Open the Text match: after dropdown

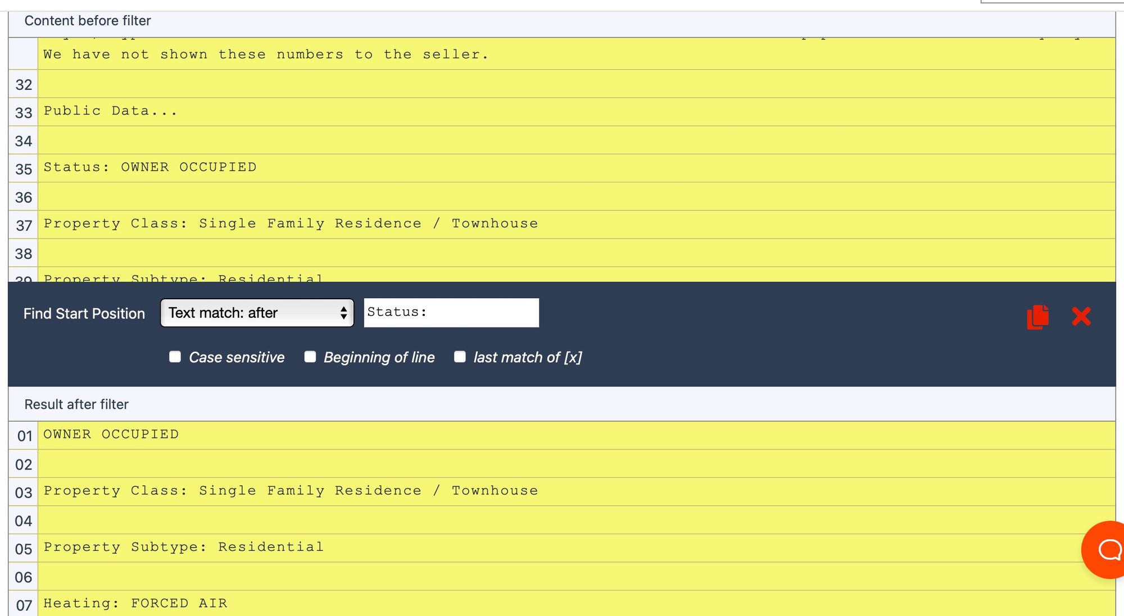click(x=257, y=313)
